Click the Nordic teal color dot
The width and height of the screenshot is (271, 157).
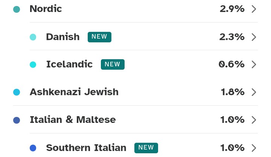17,9
